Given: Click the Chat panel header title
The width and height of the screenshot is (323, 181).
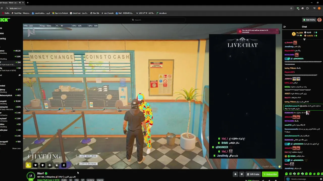Looking at the screenshot, I should click(304, 27).
